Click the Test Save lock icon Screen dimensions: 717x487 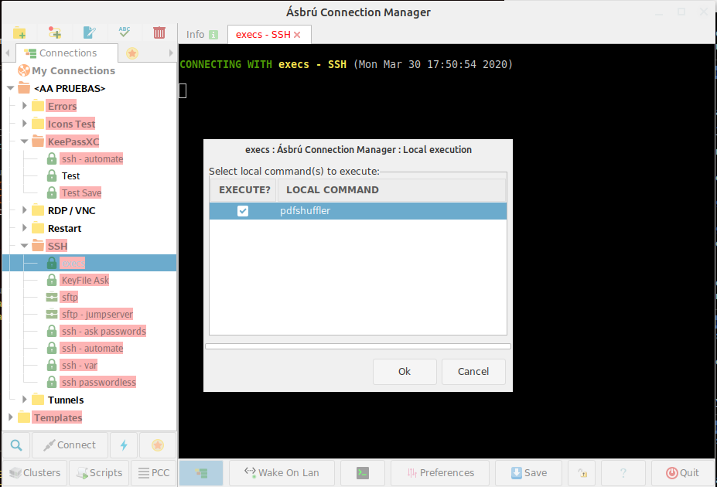click(x=52, y=192)
